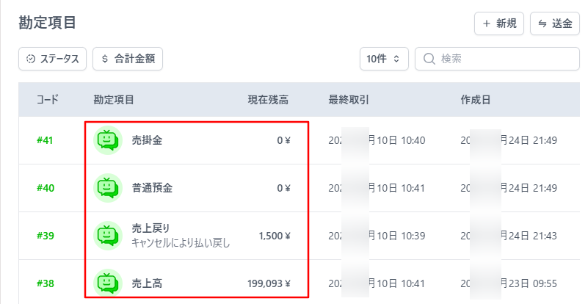Sort by the 最終取引 column header
This screenshot has height=304, width=588.
tap(348, 99)
